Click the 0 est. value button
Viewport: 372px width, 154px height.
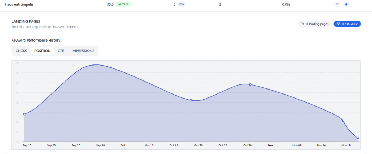click(x=347, y=24)
